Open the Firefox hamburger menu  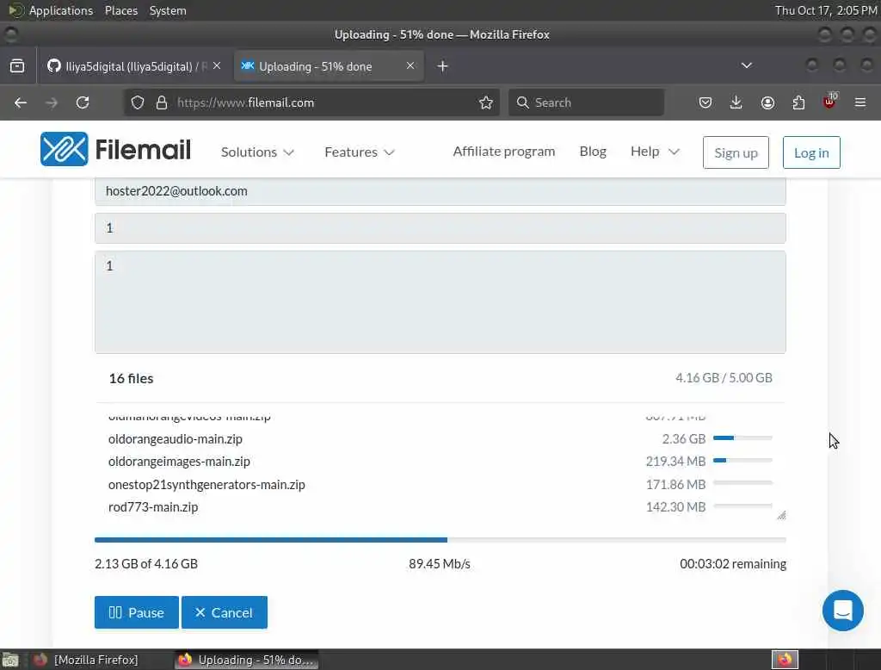[860, 102]
